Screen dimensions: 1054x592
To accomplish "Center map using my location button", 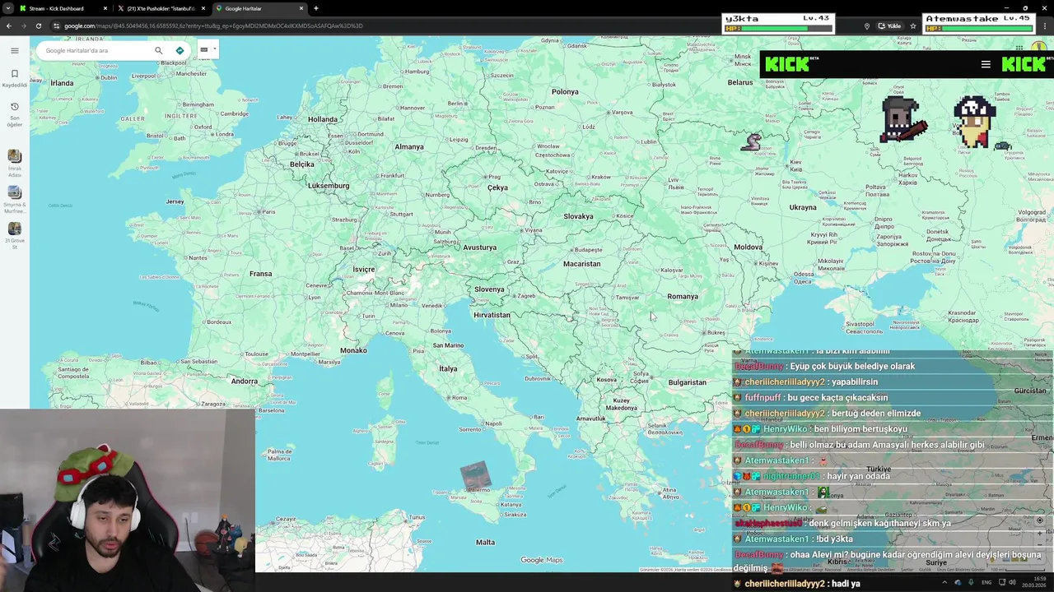I will pos(1040,520).
